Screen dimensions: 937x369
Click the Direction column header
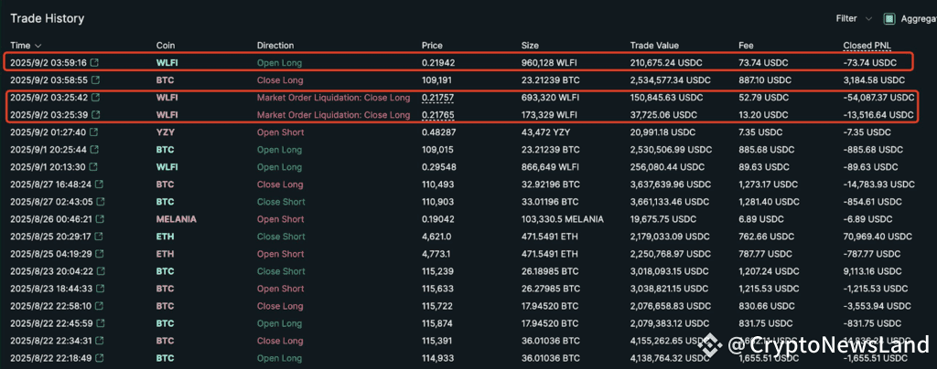click(x=275, y=46)
